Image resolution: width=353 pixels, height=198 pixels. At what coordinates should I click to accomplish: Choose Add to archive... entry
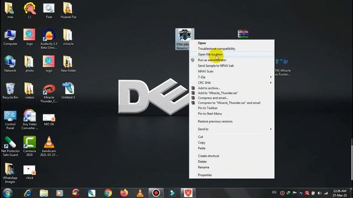(232, 88)
